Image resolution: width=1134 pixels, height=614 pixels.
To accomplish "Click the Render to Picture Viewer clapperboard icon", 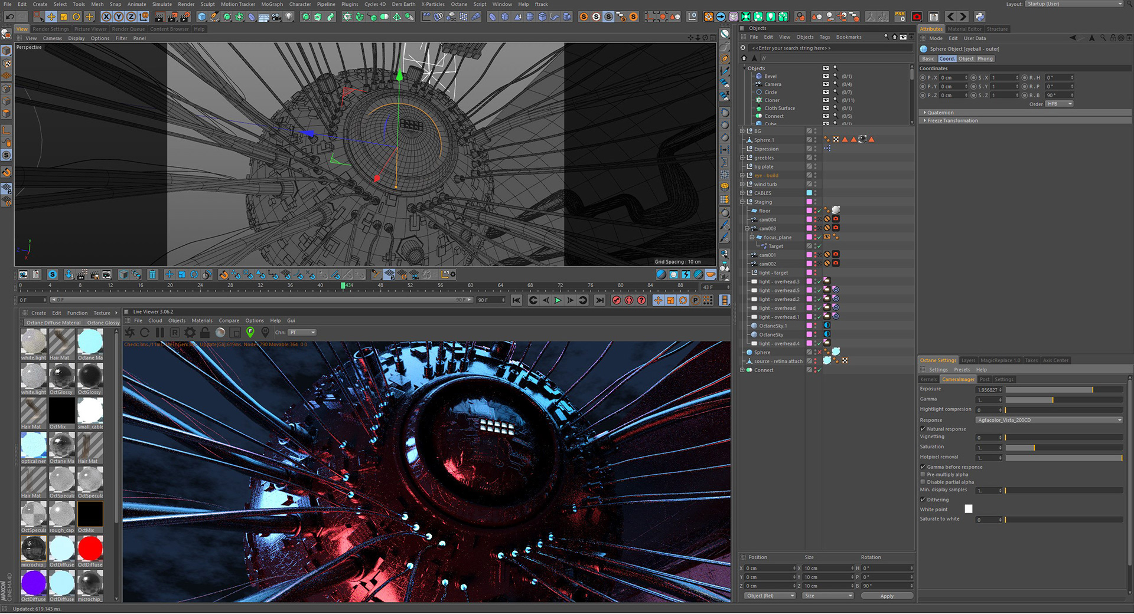I will pos(172,17).
